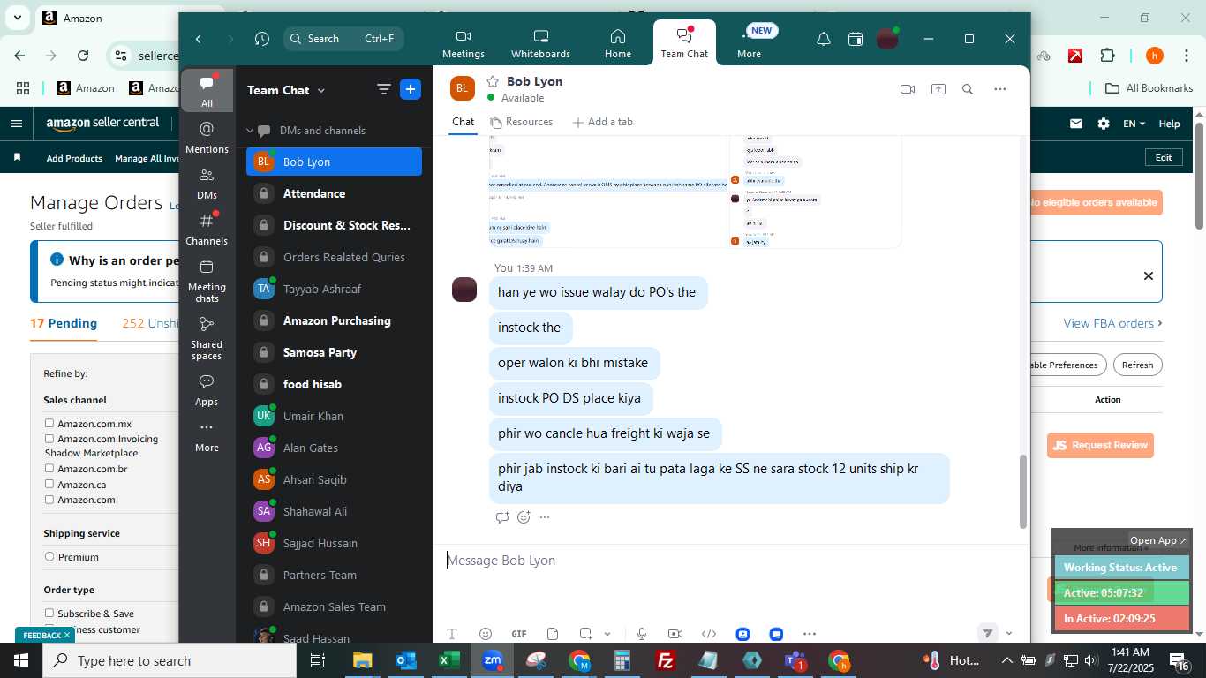The width and height of the screenshot is (1206, 678).
Task: Start video call with Bob Lyon
Action: pyautogui.click(x=907, y=89)
